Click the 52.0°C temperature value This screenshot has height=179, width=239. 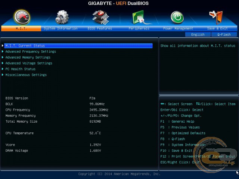pyautogui.click(x=95, y=133)
